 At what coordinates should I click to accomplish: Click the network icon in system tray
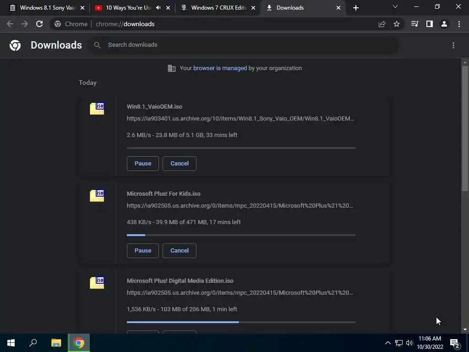point(399,343)
